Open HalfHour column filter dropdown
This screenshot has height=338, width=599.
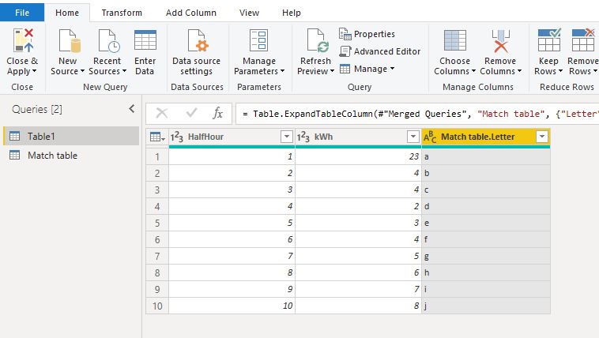coord(287,137)
